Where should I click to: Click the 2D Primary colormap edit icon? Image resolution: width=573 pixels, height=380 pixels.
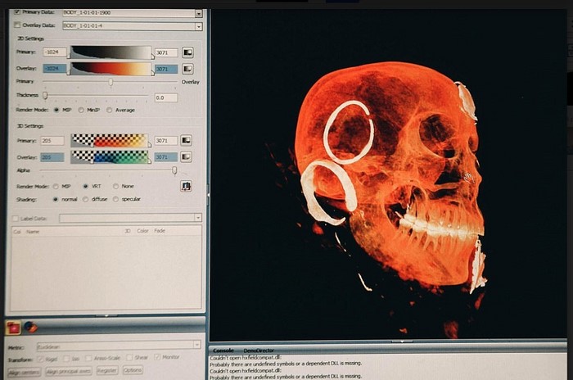coord(187,52)
